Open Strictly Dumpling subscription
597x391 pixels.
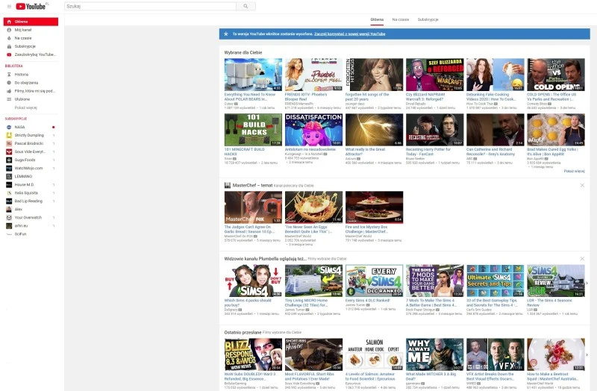pos(31,135)
